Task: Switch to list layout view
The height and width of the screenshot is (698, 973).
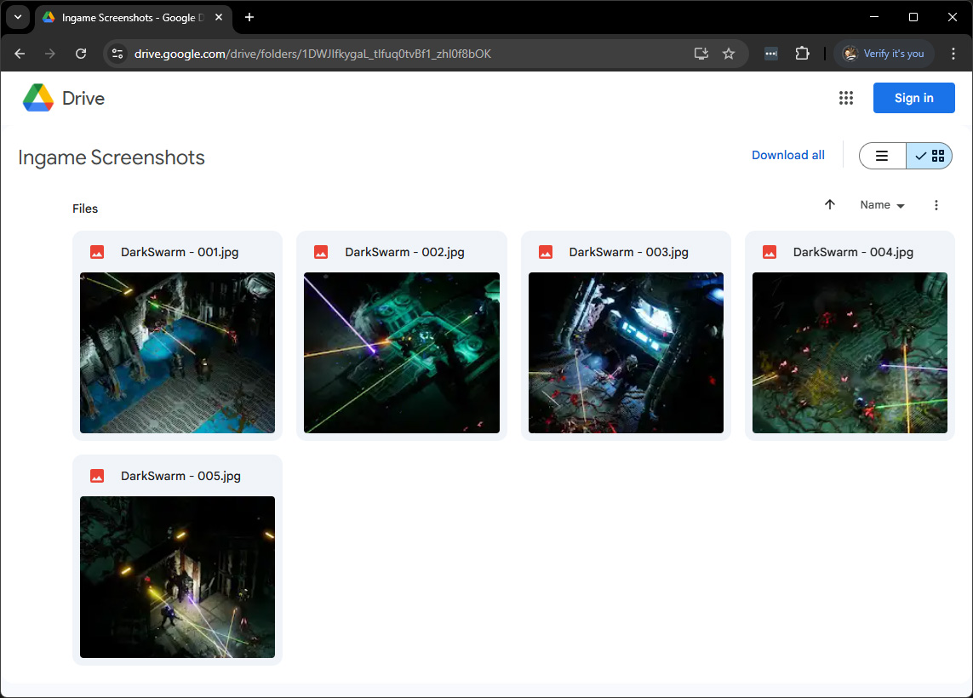Action: (x=882, y=156)
